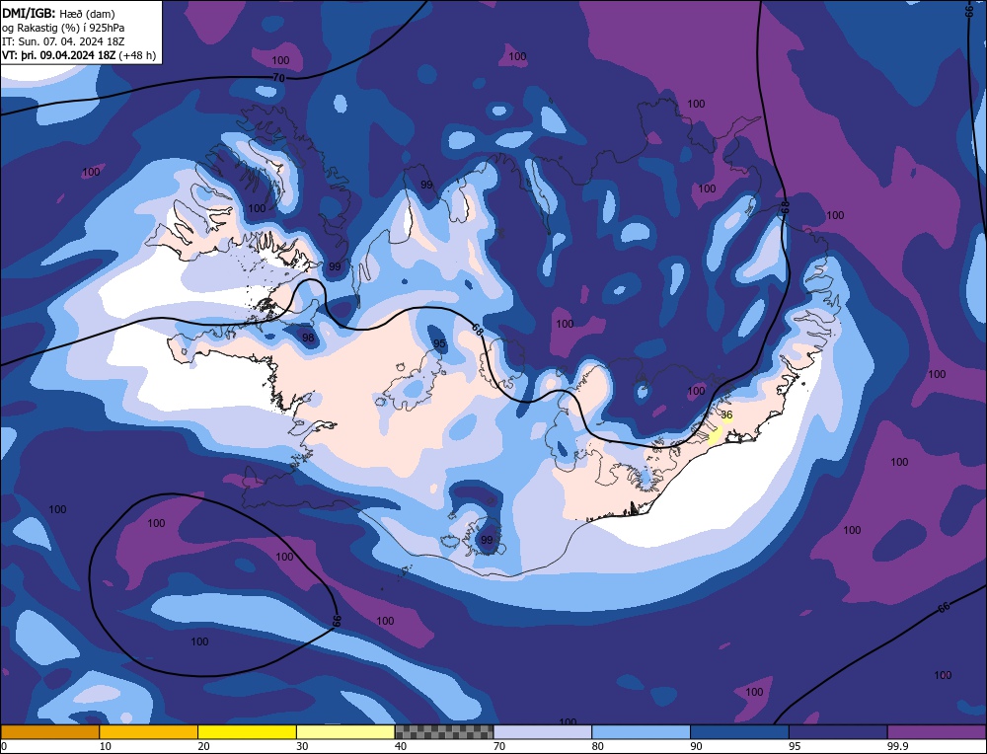Click the '70' label on the height contour line

pos(279,78)
